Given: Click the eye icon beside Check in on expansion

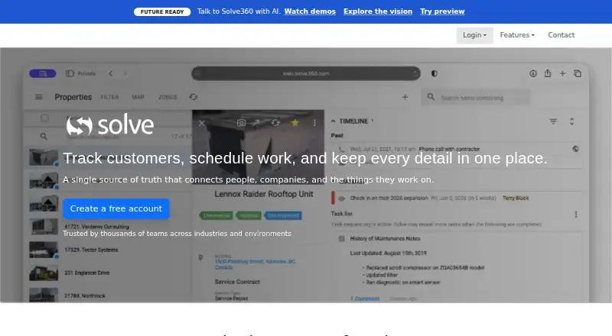Looking at the screenshot, I should 341,199.
